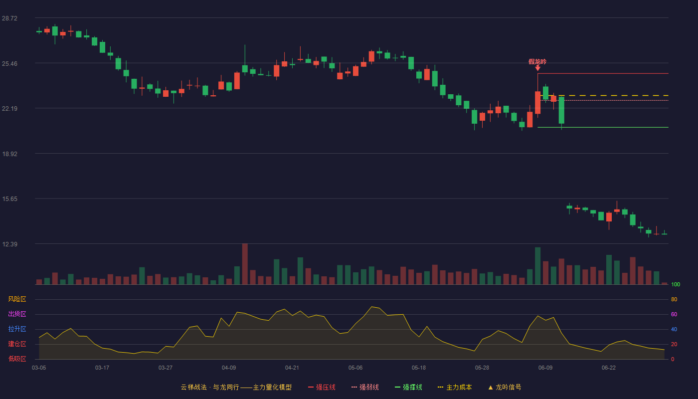Click the orange 80 indicator axis value
The width and height of the screenshot is (698, 399).
pyautogui.click(x=674, y=299)
